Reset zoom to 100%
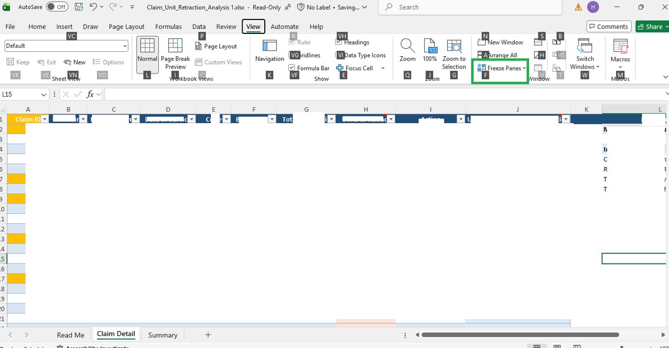Image resolution: width=669 pixels, height=348 pixels. pyautogui.click(x=430, y=51)
